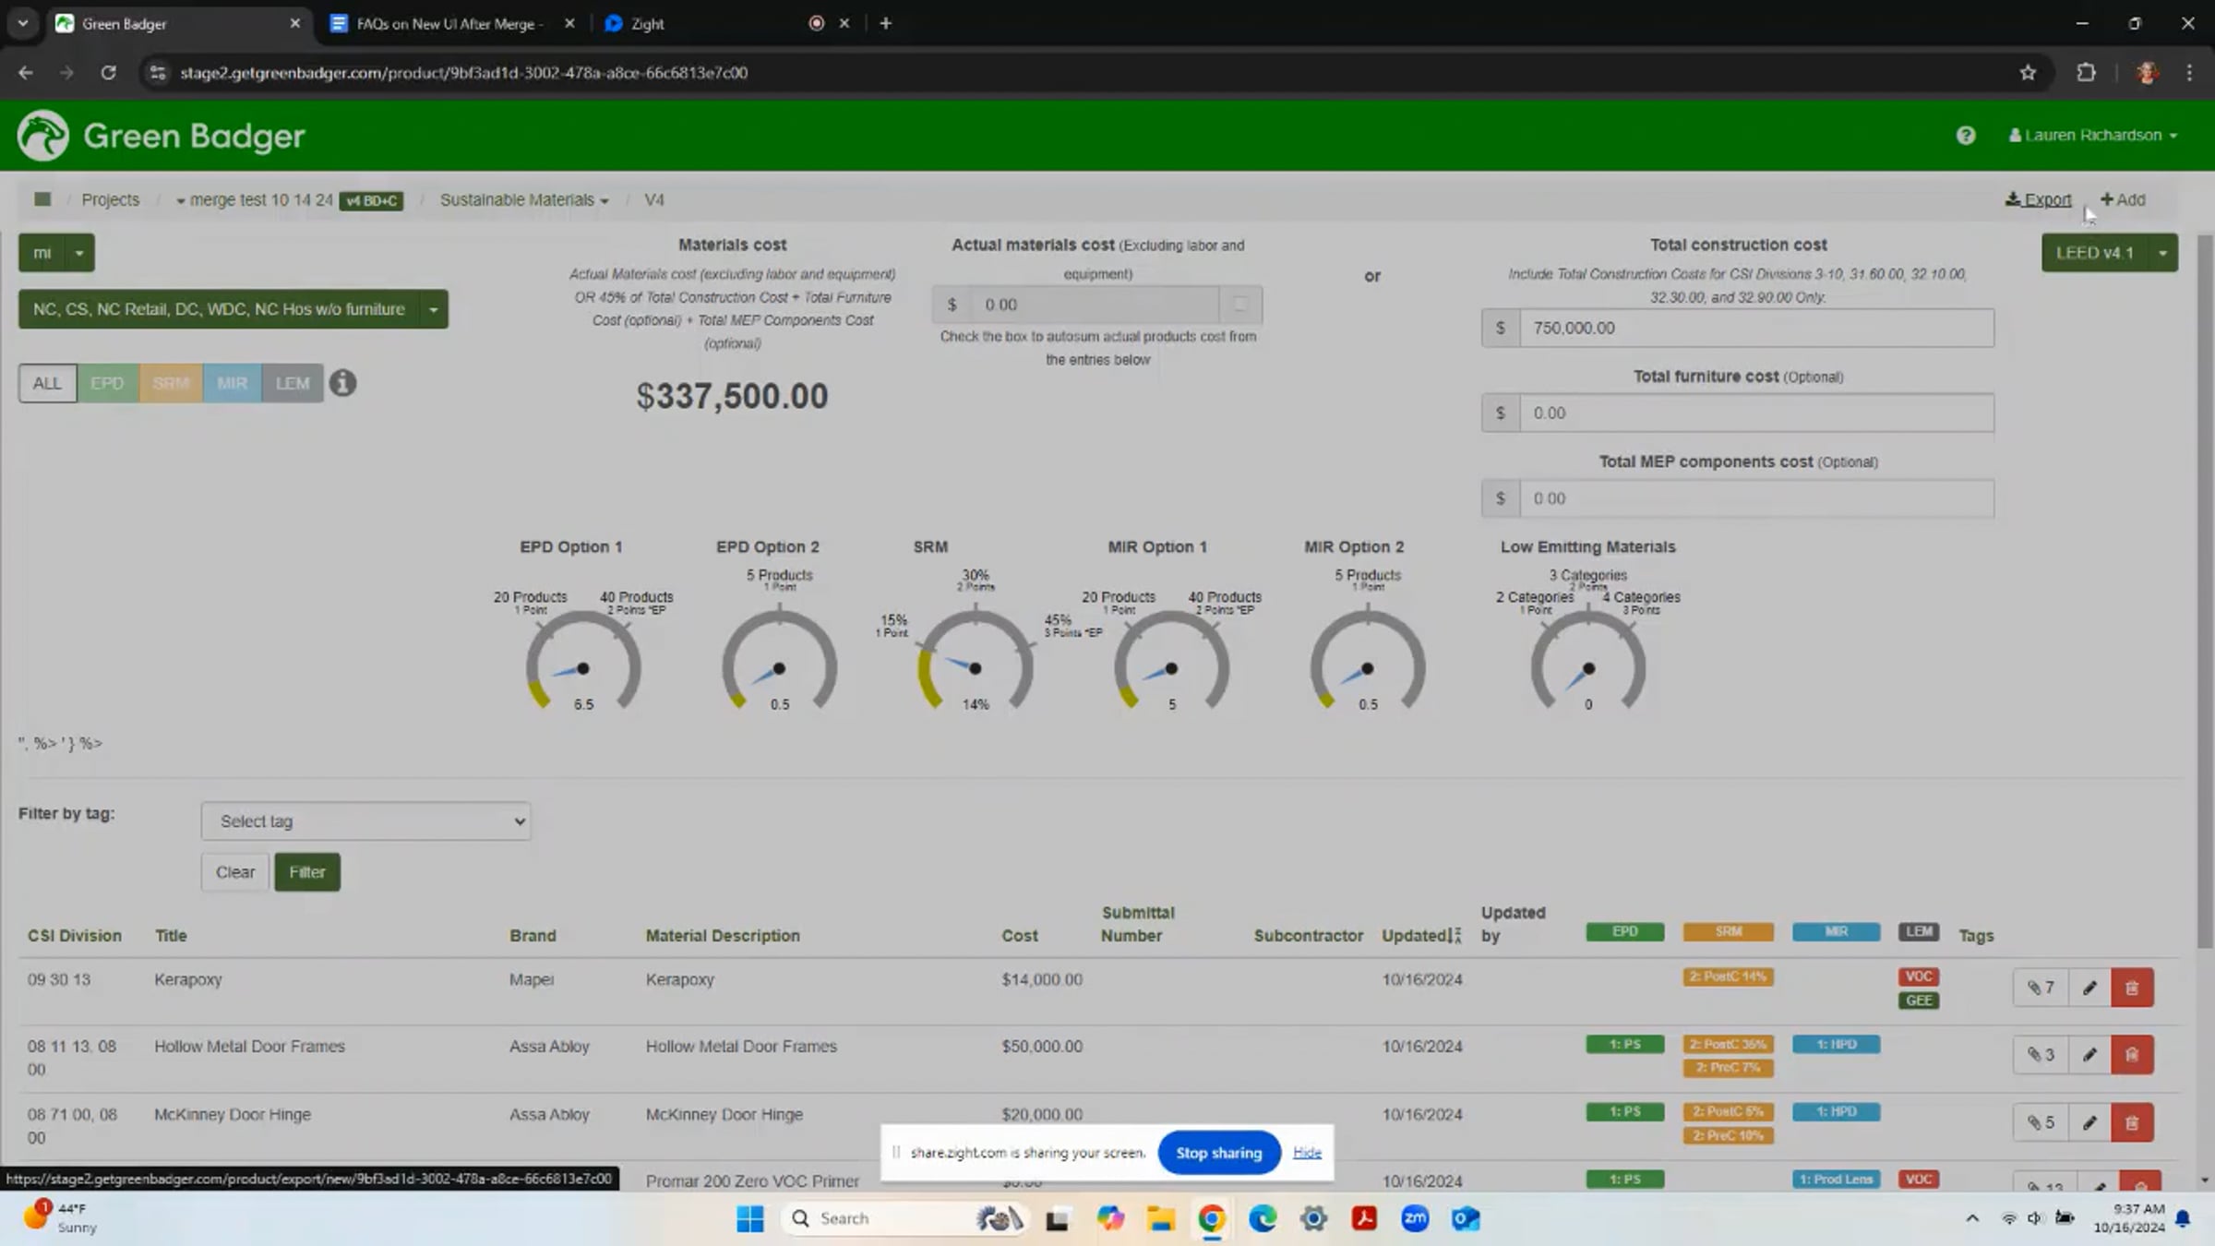Go back to the previous page

pyautogui.click(x=26, y=73)
